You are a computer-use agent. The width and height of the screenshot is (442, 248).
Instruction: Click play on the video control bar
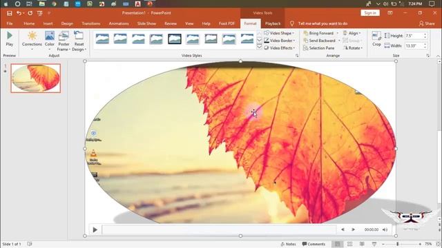(x=95, y=229)
